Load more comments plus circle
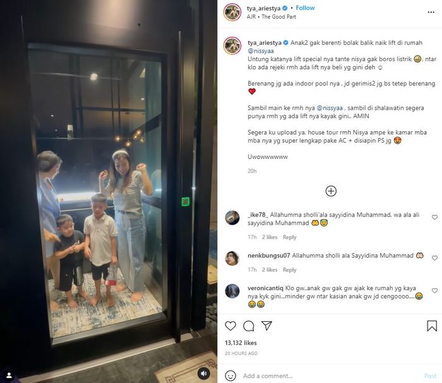The image size is (442, 383). (331, 191)
